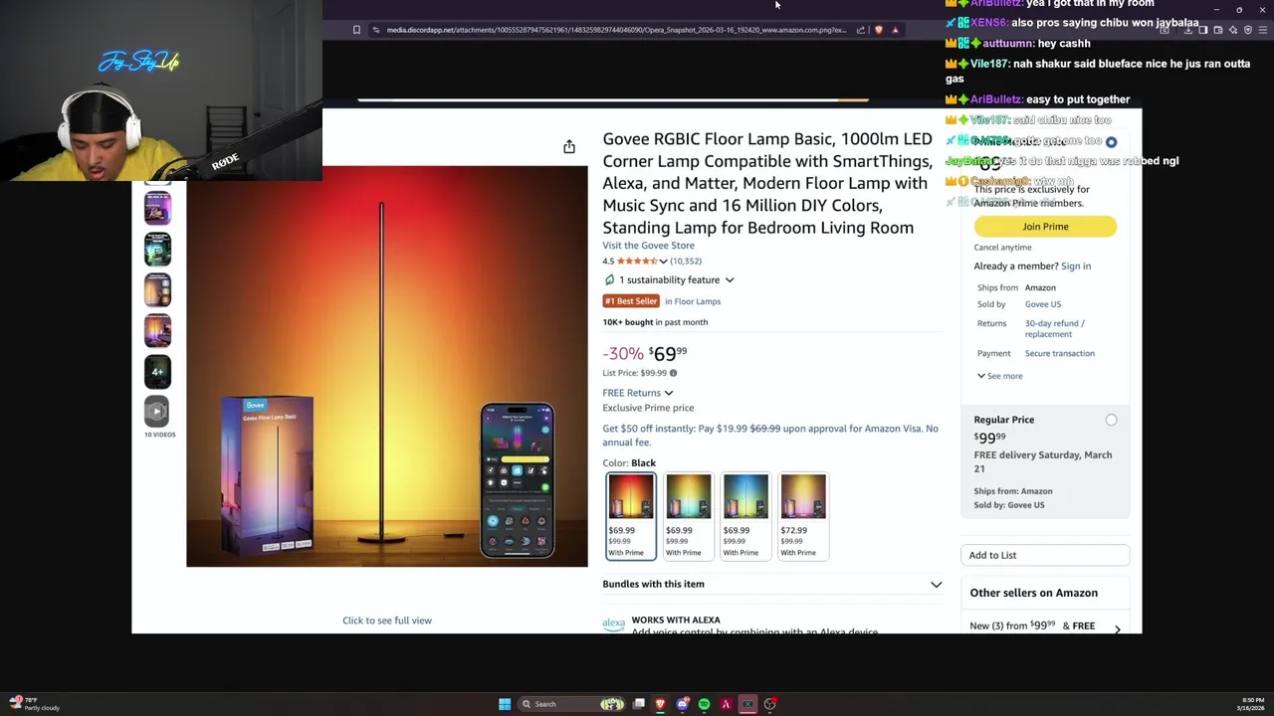
Task: Click the site info icon beside the URL
Action: 376,30
